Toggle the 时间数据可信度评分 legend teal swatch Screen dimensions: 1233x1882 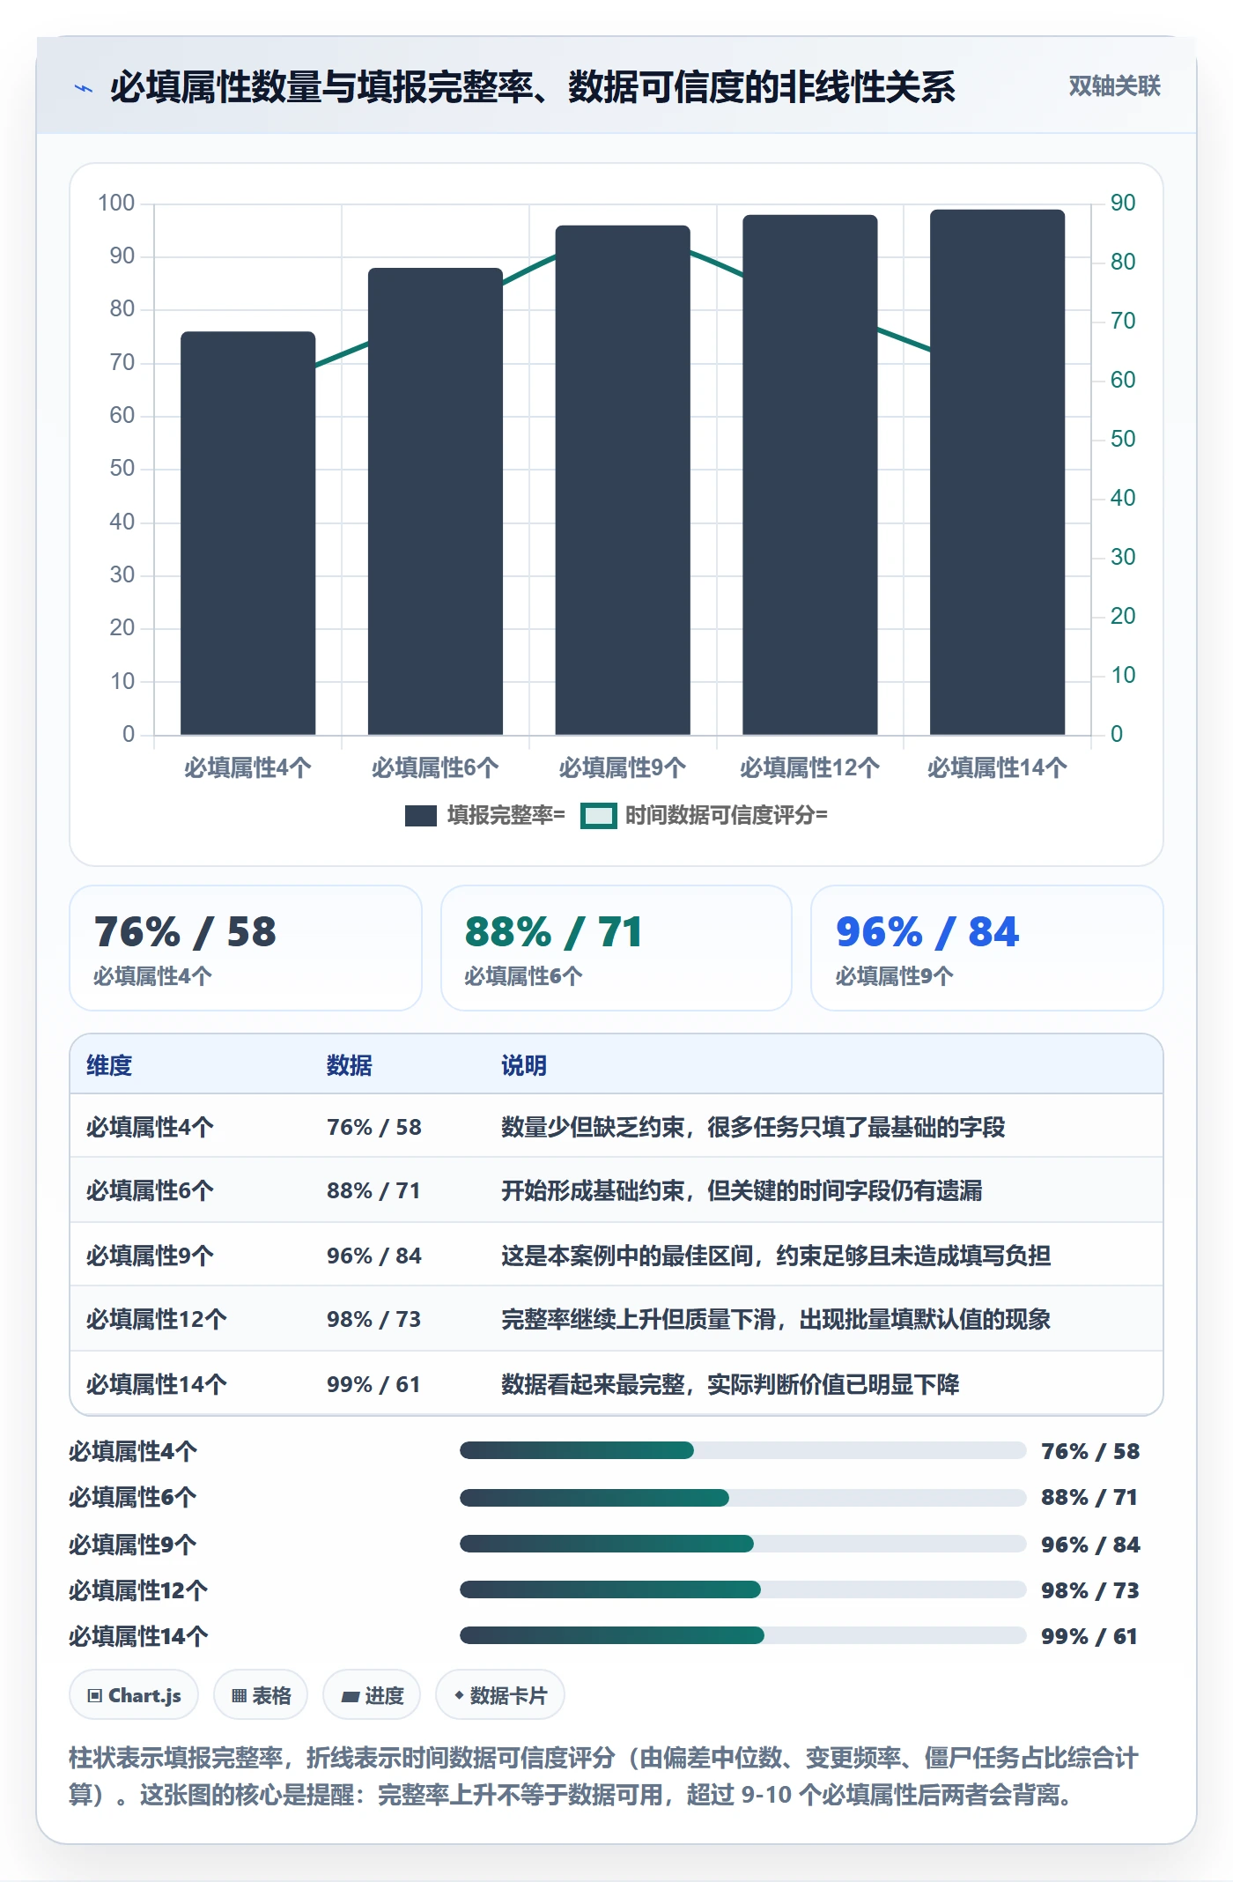599,815
